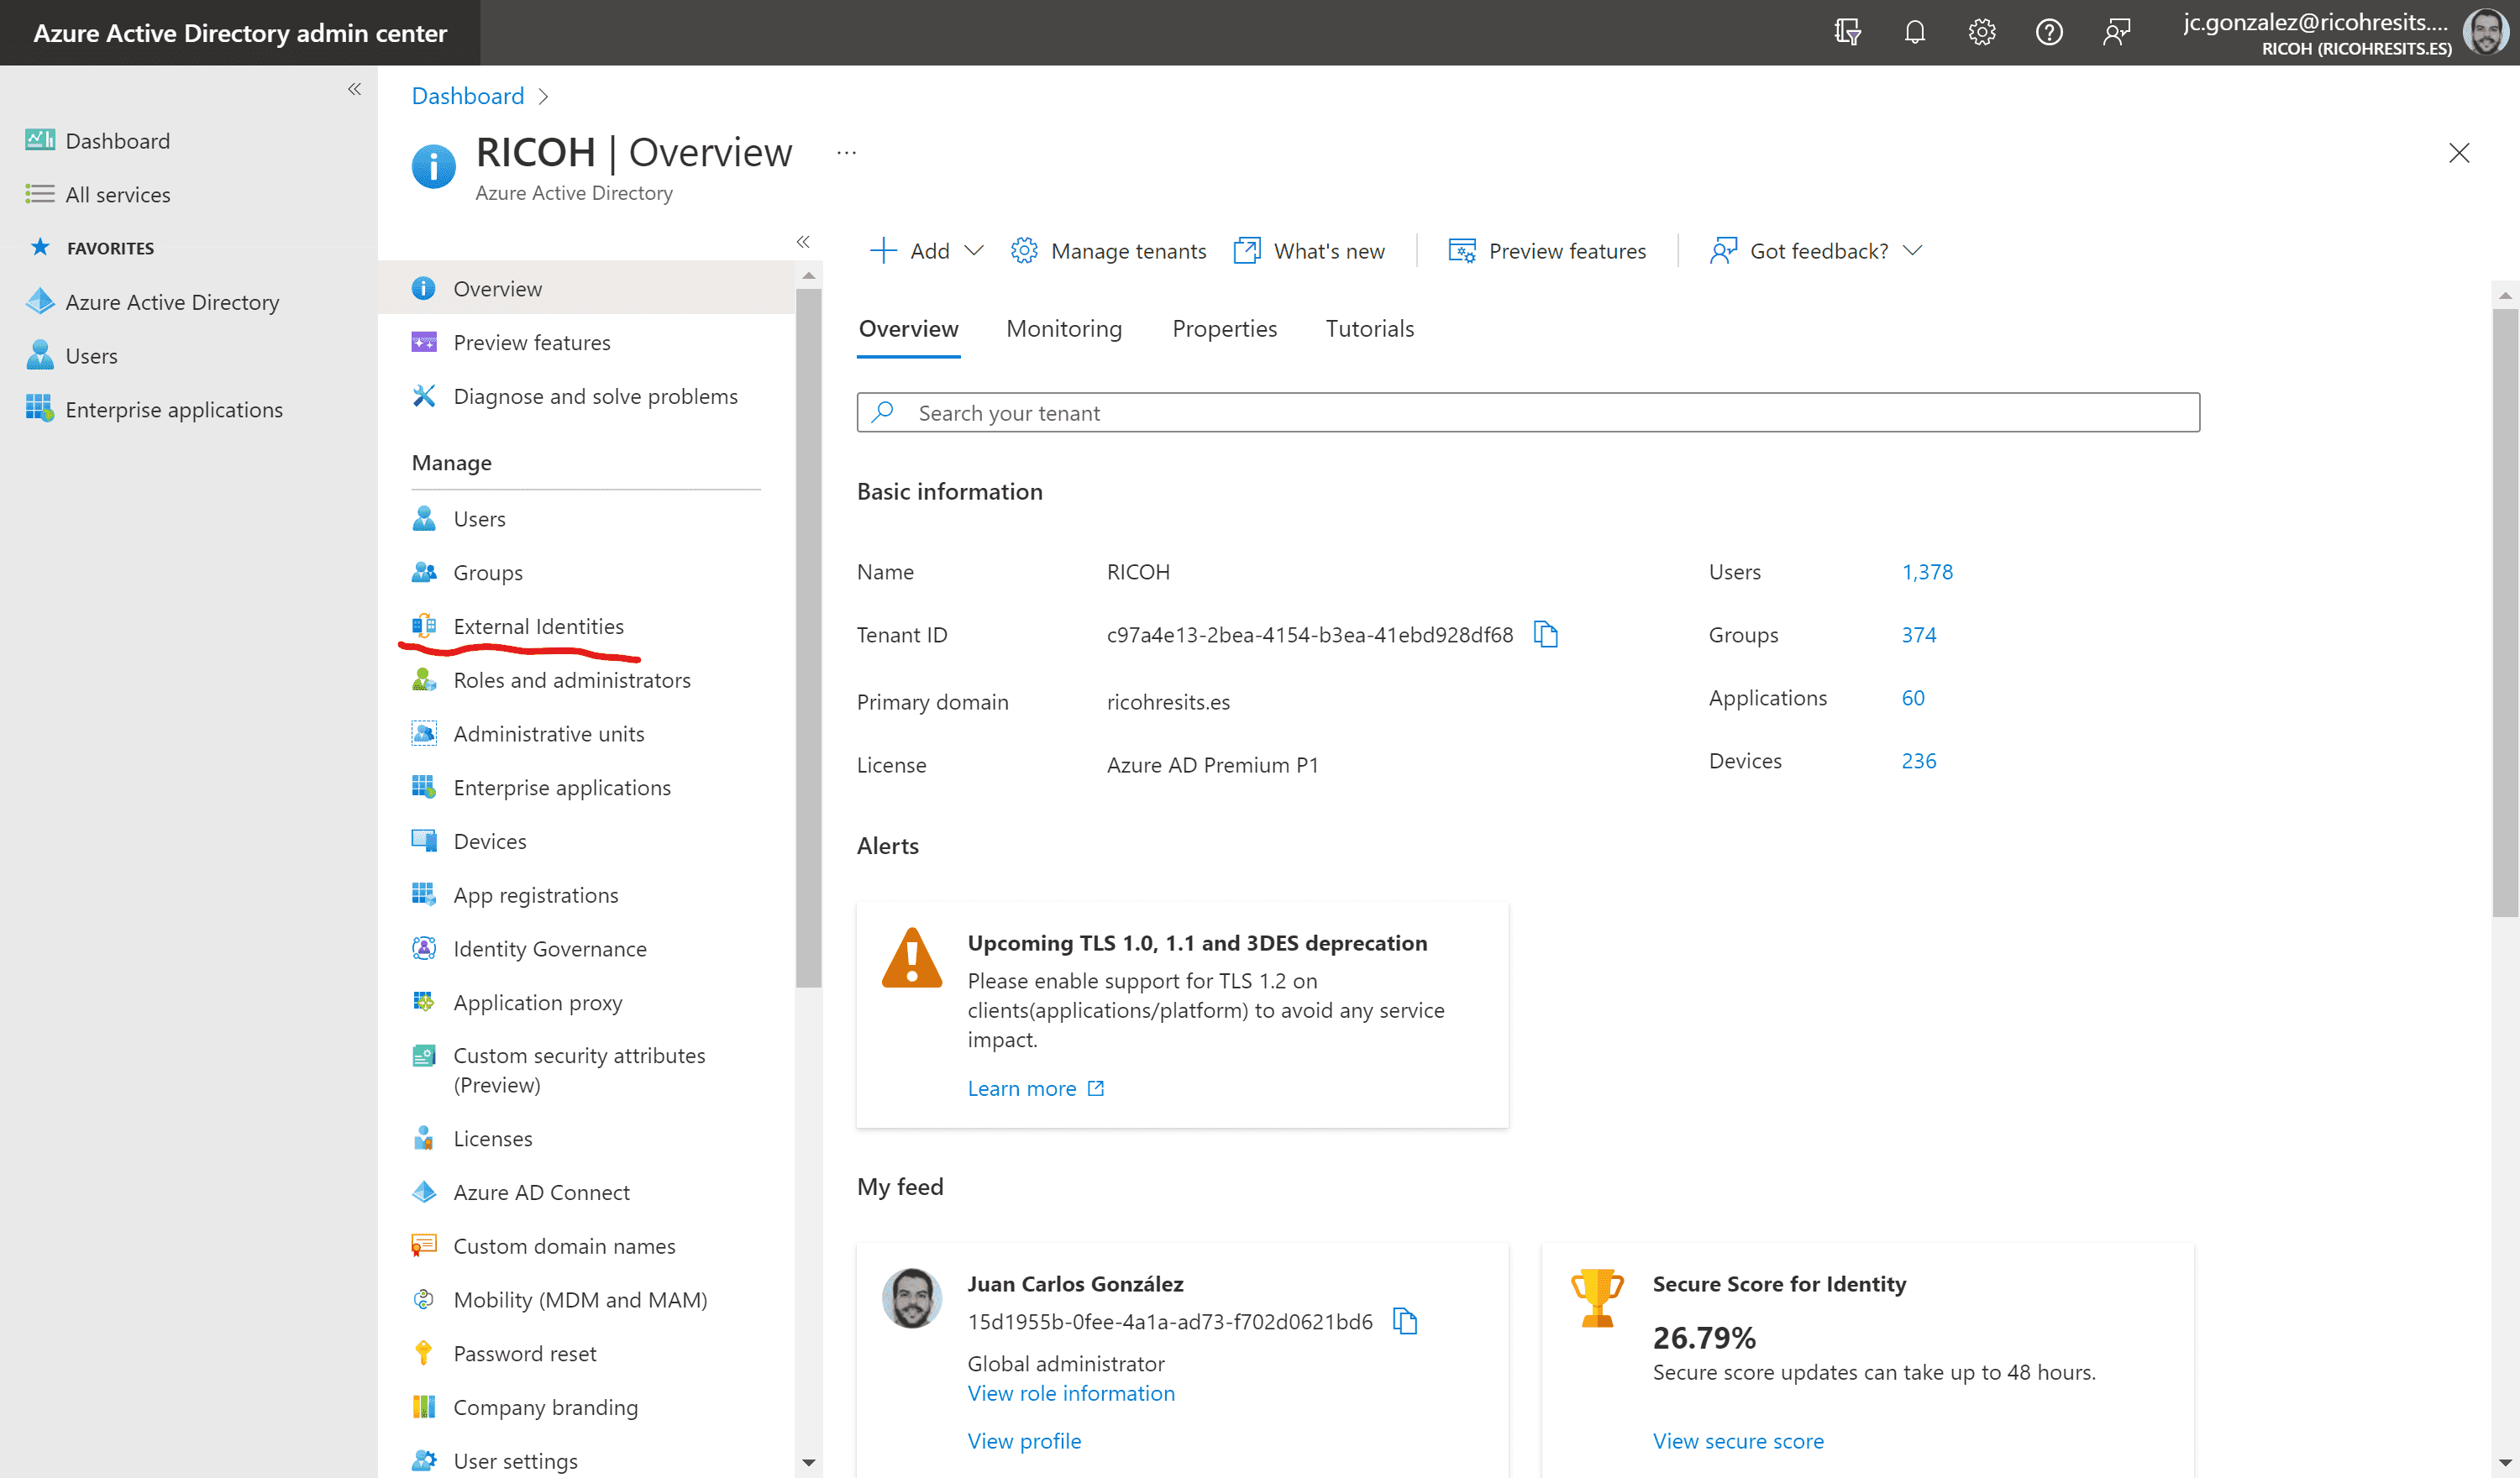The image size is (2520, 1478).
Task: Open the portal settings gear icon
Action: (1981, 33)
